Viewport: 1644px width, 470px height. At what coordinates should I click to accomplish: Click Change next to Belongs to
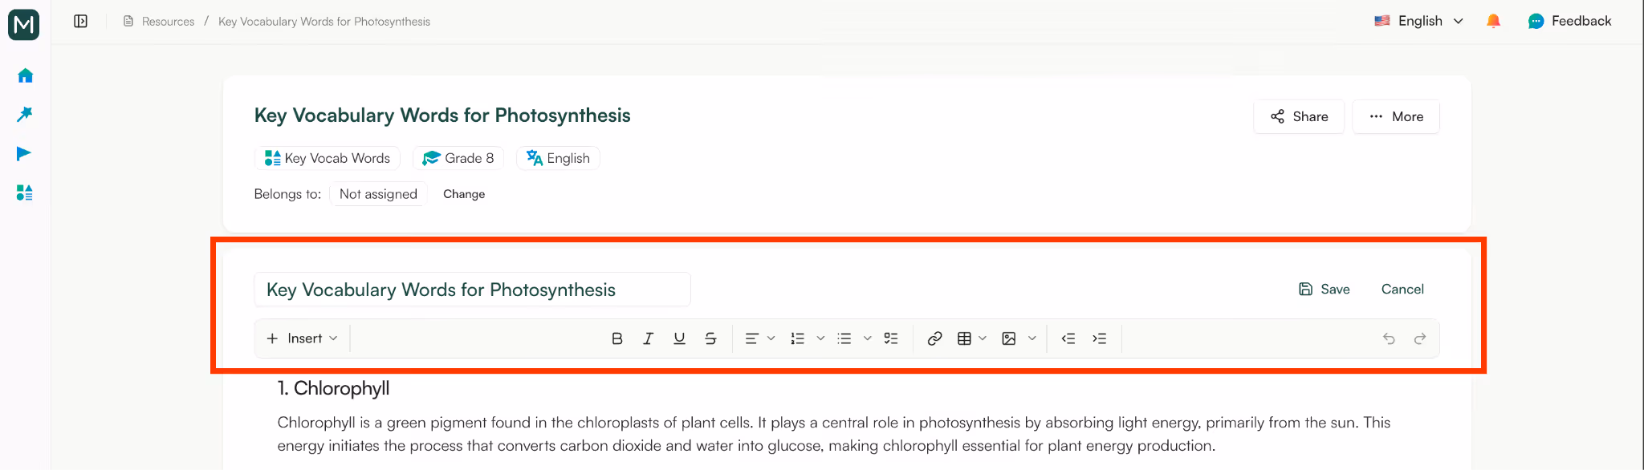[x=464, y=193]
